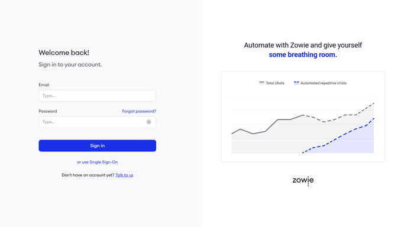The height and width of the screenshot is (227, 404).
Task: Click the Total chats legend icon
Action: 261,83
